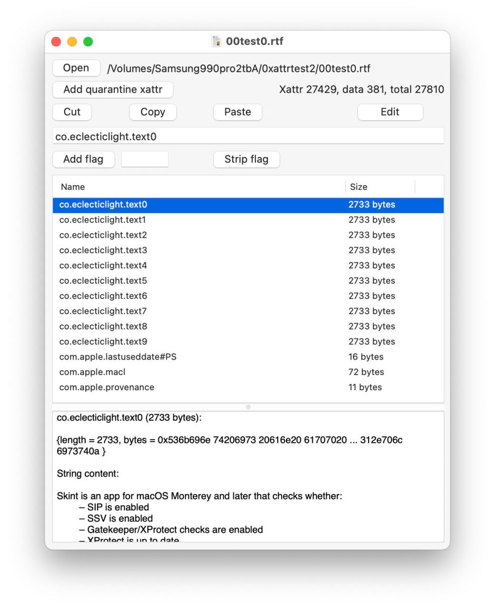Click the Paste button
This screenshot has height=609, width=495.
(237, 112)
